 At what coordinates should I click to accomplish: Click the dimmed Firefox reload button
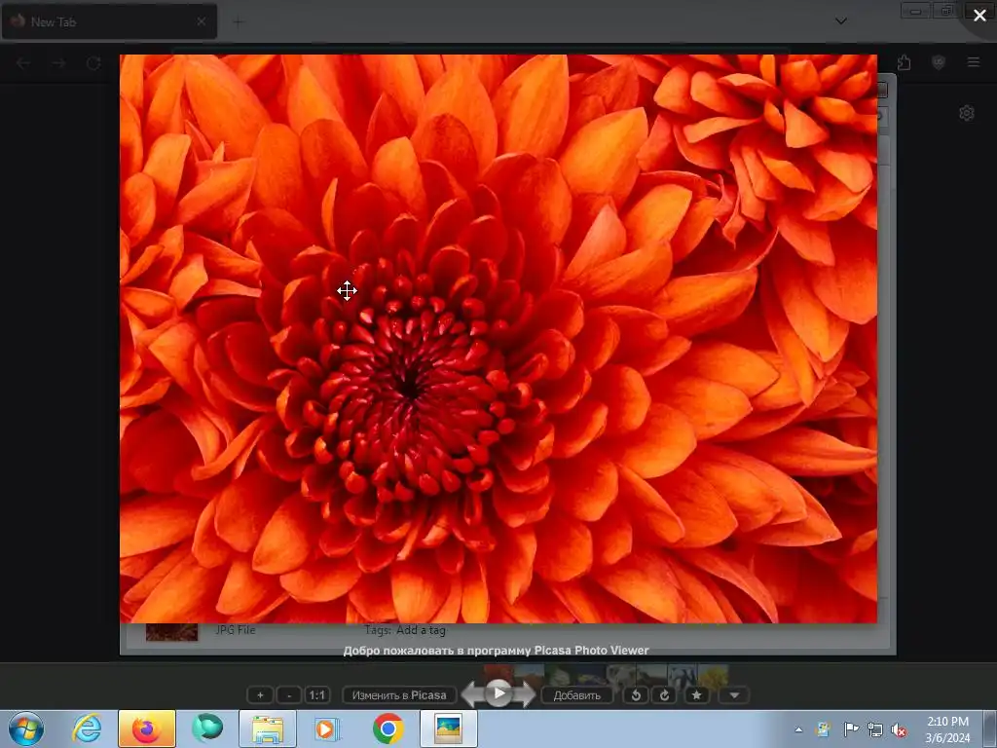[x=93, y=63]
